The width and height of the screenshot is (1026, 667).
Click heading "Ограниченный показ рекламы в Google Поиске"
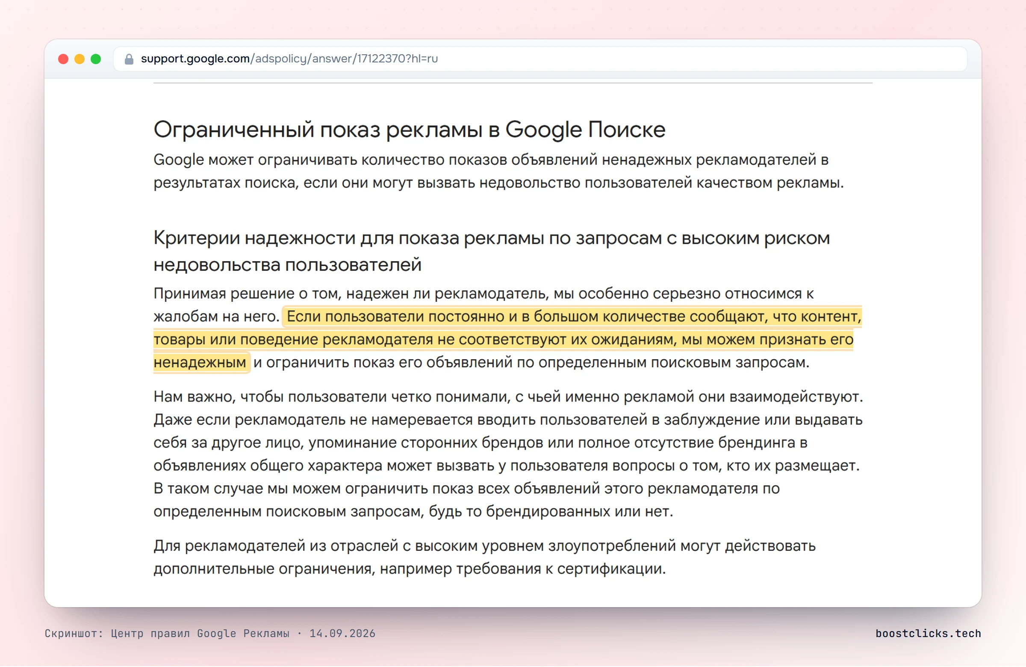(x=410, y=130)
